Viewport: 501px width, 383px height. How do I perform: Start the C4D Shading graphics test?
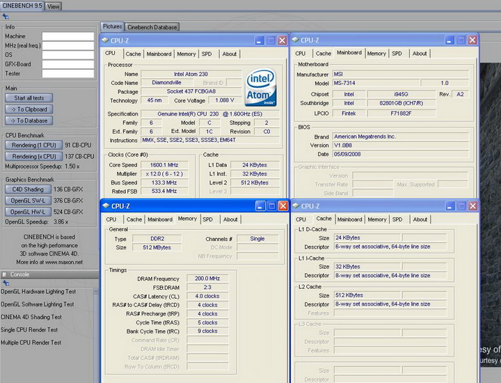pyautogui.click(x=28, y=189)
